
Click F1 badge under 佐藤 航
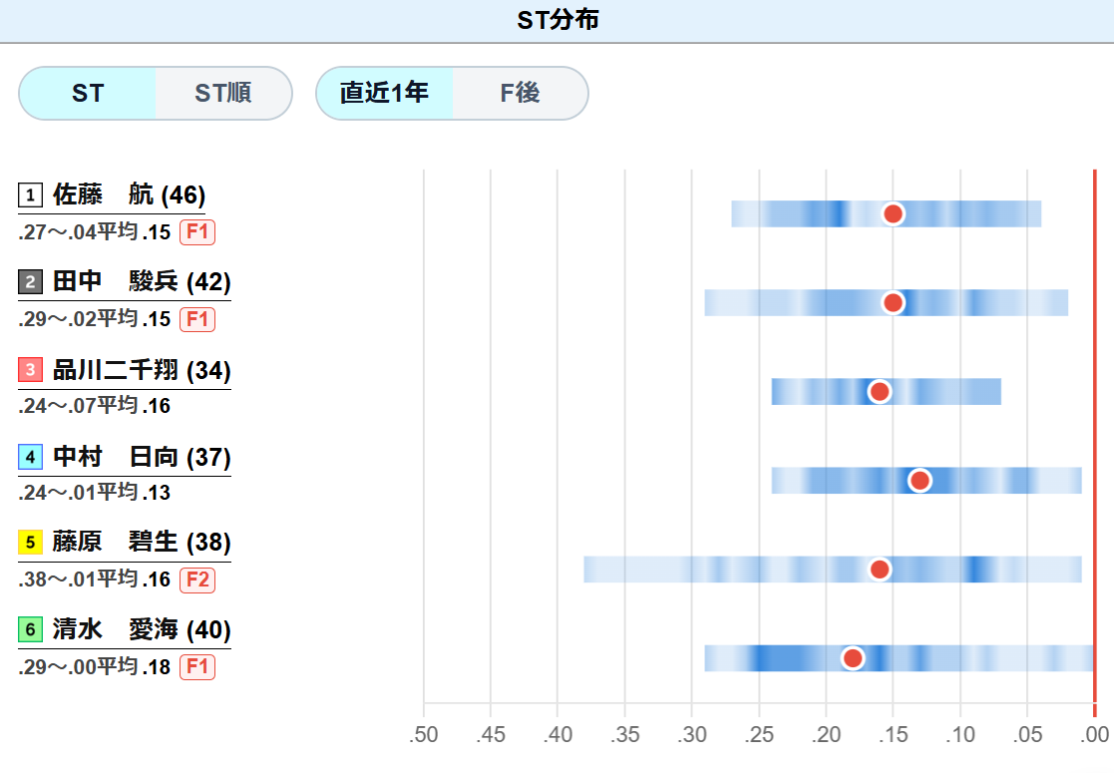197,232
